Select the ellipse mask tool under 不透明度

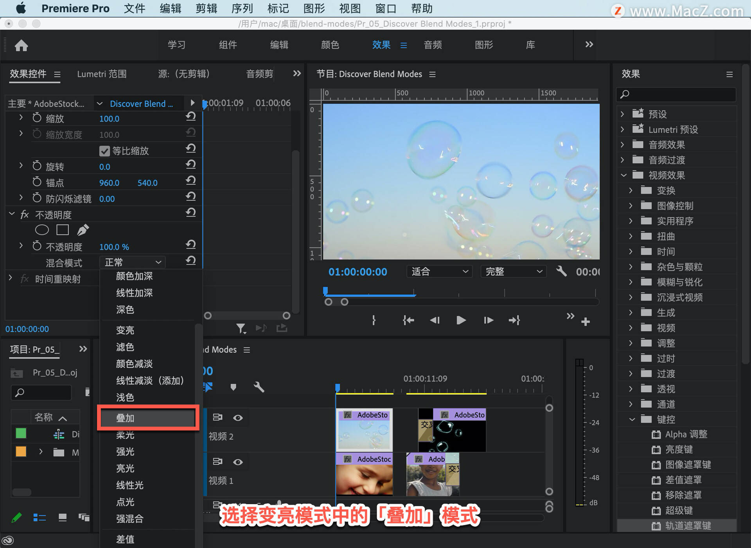click(42, 230)
